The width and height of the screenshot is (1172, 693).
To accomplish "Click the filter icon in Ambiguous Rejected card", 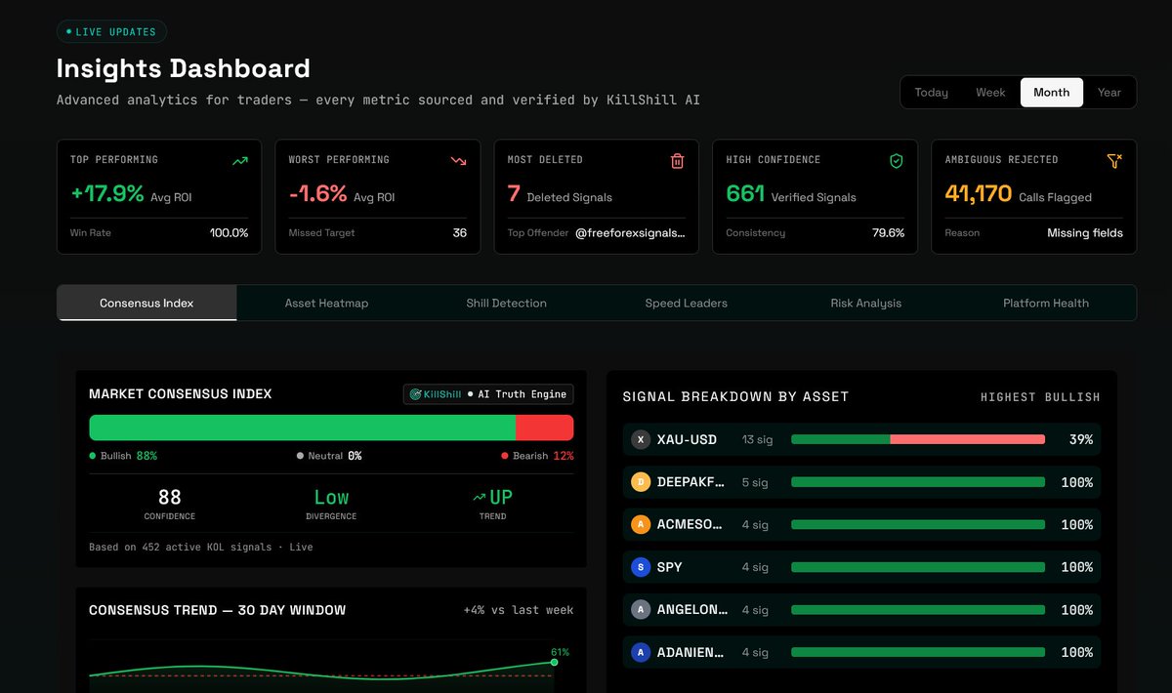I will click(x=1115, y=161).
